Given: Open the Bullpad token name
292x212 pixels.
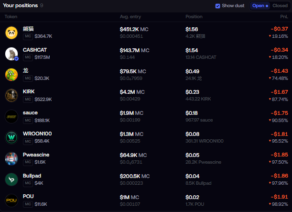Looking at the screenshot, I should click(x=32, y=176).
